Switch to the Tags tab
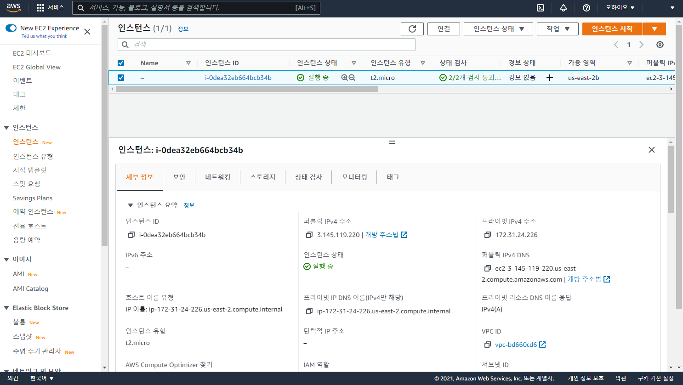The width and height of the screenshot is (683, 385). pyautogui.click(x=393, y=177)
